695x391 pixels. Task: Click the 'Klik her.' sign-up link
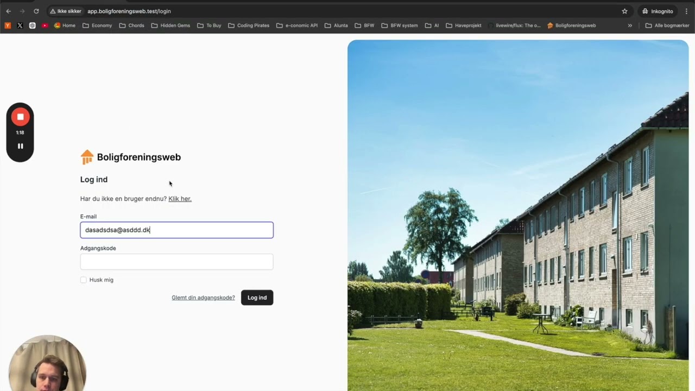pos(180,199)
